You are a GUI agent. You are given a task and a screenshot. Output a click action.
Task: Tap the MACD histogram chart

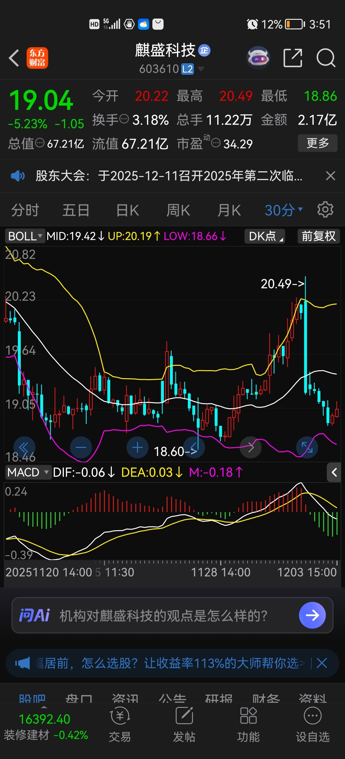172,521
